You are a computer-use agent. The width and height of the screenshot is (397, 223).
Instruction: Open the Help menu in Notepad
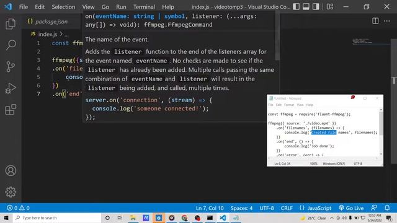coord(310,105)
